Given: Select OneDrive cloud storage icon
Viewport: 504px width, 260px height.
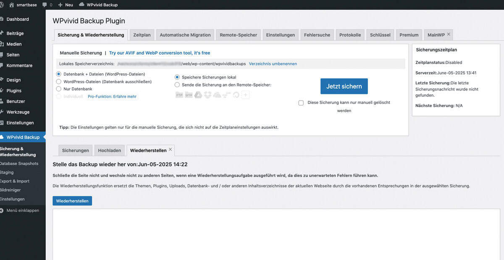Looking at the screenshot, I should 217,95.
